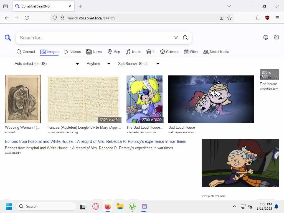Screen dimensions: 284x213
Task: Open SearXNG preferences gear icon
Action: pos(277,37)
